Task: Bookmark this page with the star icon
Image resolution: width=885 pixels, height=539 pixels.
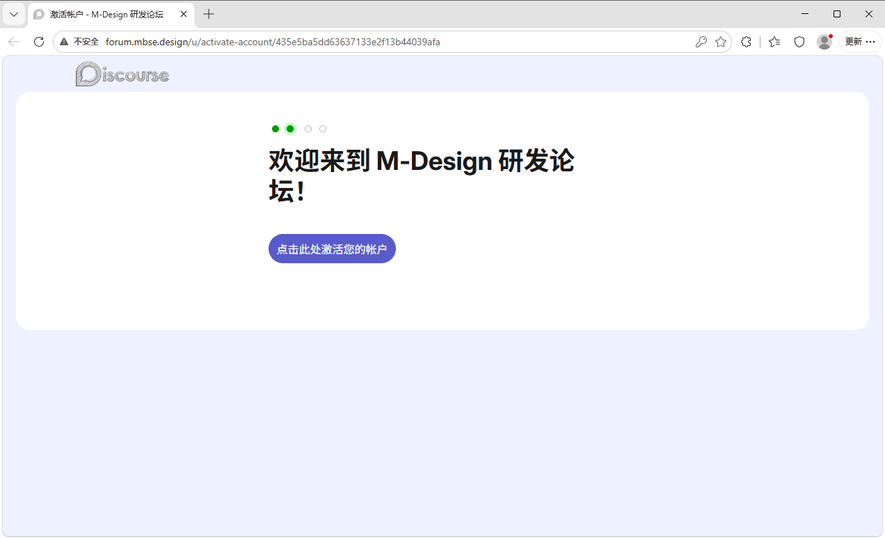Action: pyautogui.click(x=721, y=42)
